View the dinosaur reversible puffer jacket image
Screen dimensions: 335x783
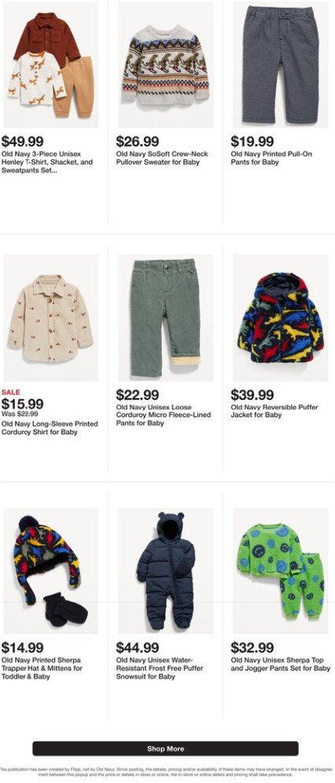pyautogui.click(x=281, y=318)
